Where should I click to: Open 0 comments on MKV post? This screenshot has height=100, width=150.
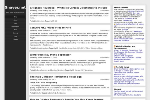[x=105, y=30]
